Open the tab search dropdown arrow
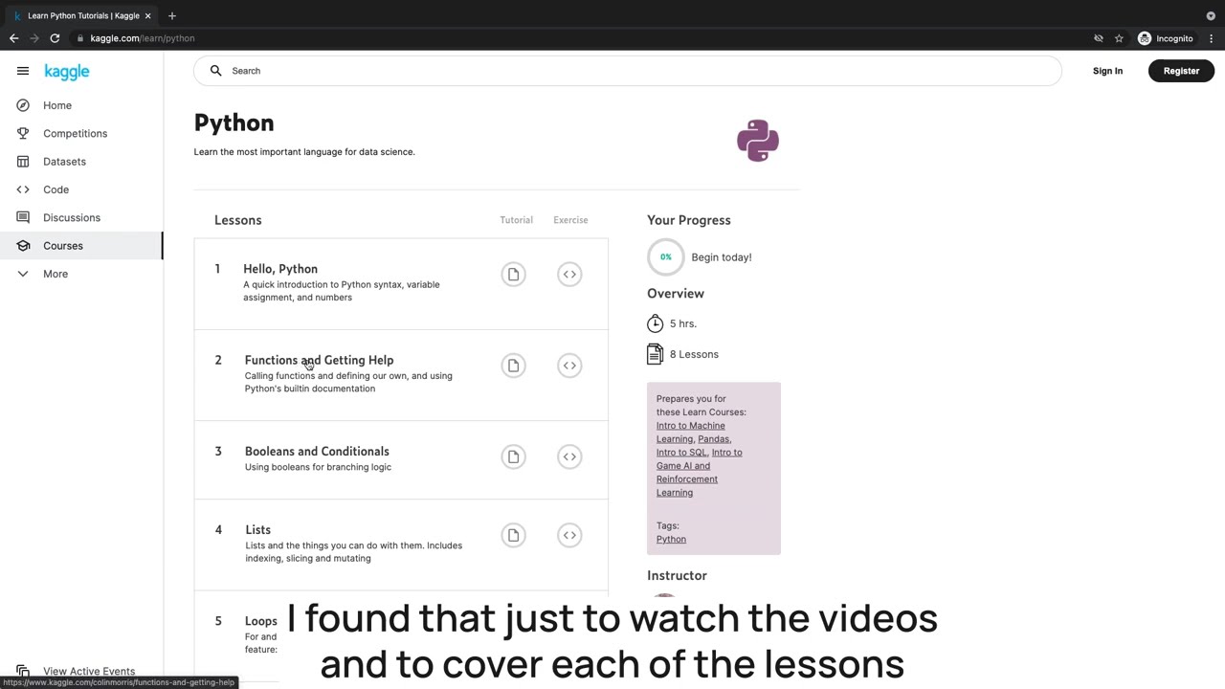Screen dimensions: 1225x689 point(1211,15)
